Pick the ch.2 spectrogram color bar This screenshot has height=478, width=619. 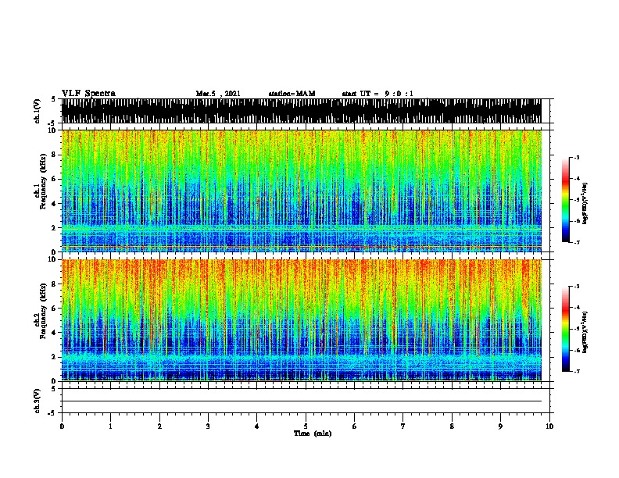(x=566, y=329)
